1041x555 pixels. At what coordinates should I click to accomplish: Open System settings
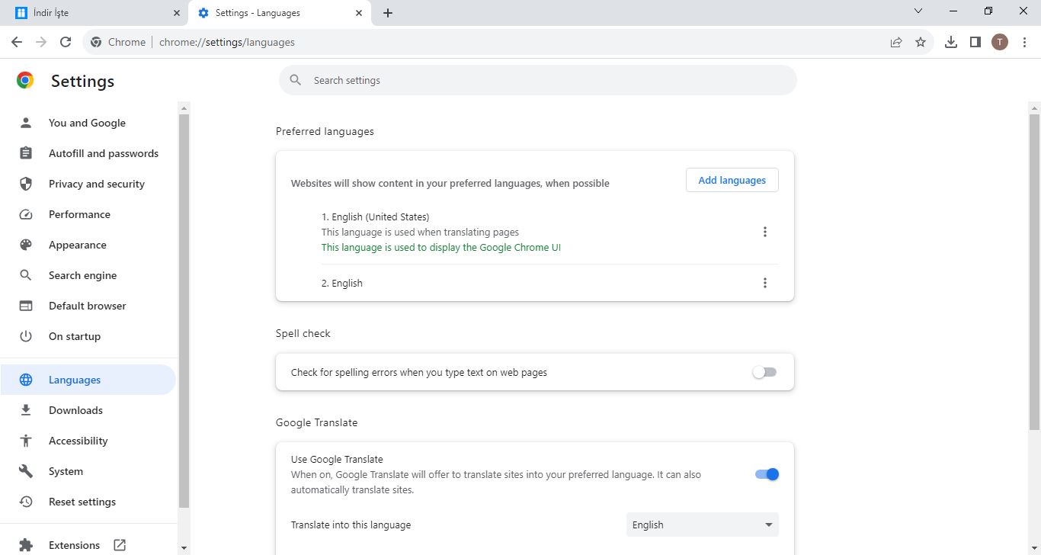[88, 471]
